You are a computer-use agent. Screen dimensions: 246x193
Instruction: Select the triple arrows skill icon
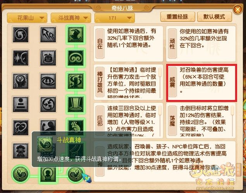coord(48,34)
